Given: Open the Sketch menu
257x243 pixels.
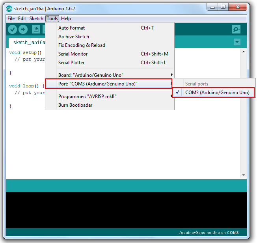Looking at the screenshot, I should 36,19.
